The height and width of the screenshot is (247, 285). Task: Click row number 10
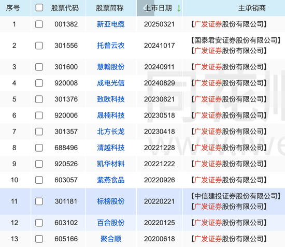pos(15,180)
